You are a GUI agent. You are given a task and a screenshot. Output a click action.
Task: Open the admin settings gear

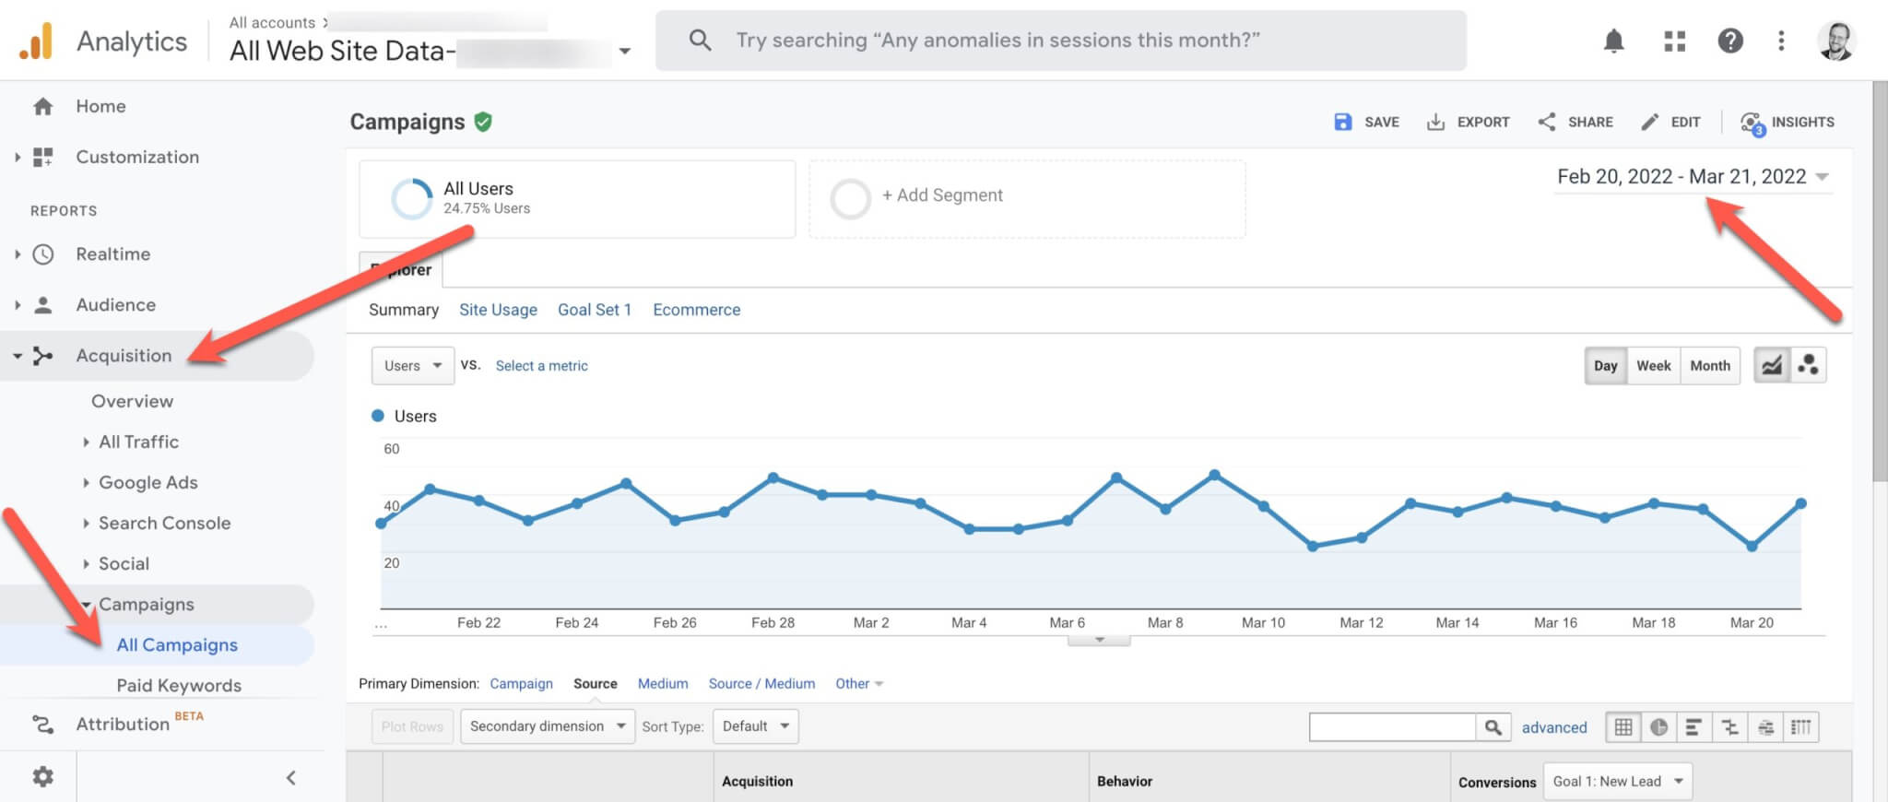coord(42,777)
